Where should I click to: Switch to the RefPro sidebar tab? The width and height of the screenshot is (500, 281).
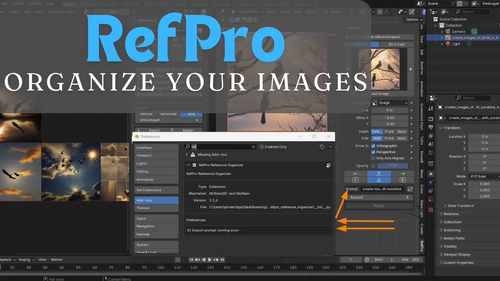422,246
